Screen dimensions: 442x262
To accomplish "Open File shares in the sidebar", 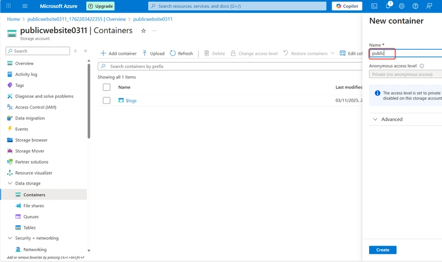I will coord(33,206).
